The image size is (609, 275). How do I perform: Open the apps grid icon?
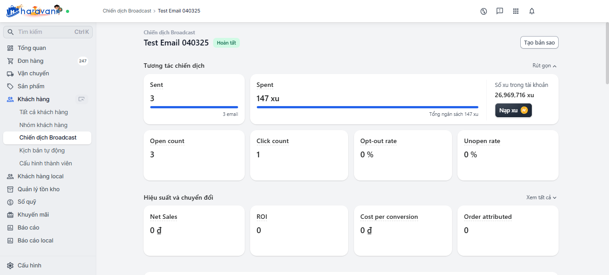coord(516,11)
